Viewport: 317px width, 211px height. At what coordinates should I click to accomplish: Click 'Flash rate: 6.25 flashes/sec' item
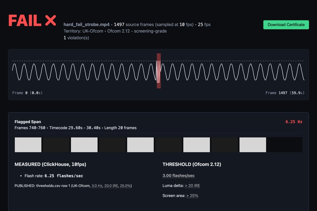(x=54, y=176)
